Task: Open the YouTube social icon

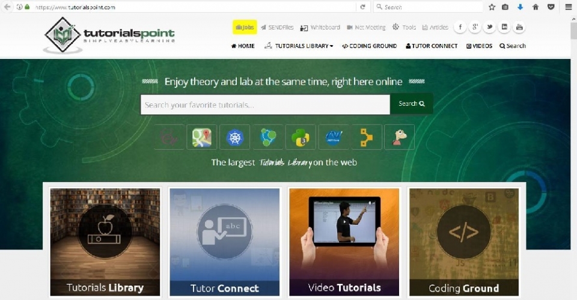Action: click(519, 27)
